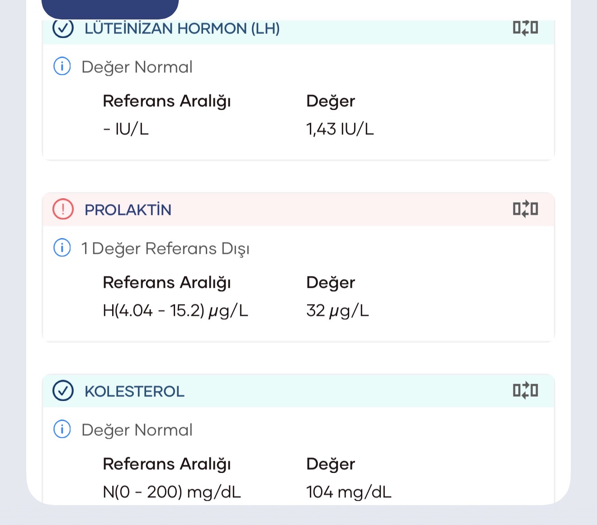Click the compare icon in the Prolaktin header

click(x=525, y=209)
